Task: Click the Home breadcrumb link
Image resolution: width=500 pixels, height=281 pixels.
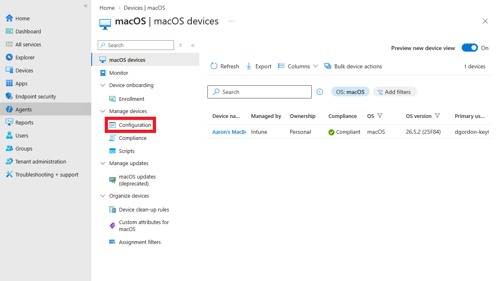Action: (107, 8)
